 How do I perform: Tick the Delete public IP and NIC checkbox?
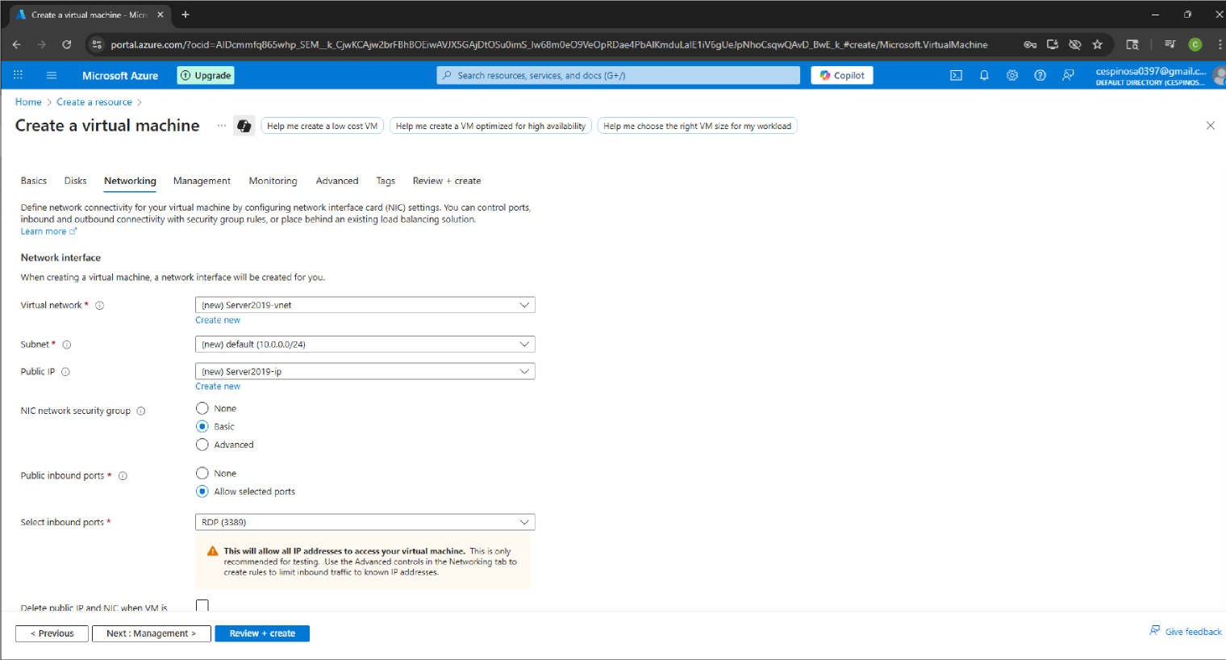click(202, 605)
